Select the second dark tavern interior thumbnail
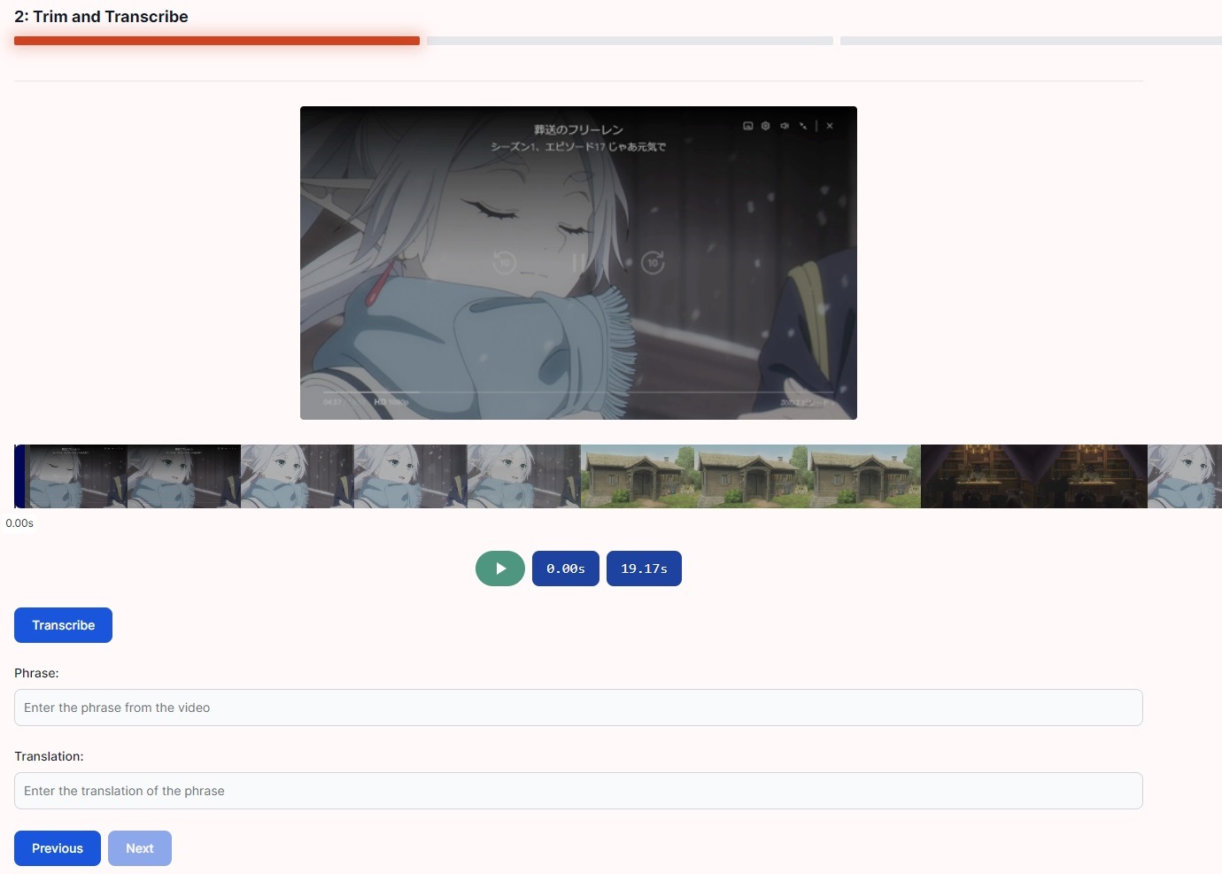 click(x=1091, y=476)
